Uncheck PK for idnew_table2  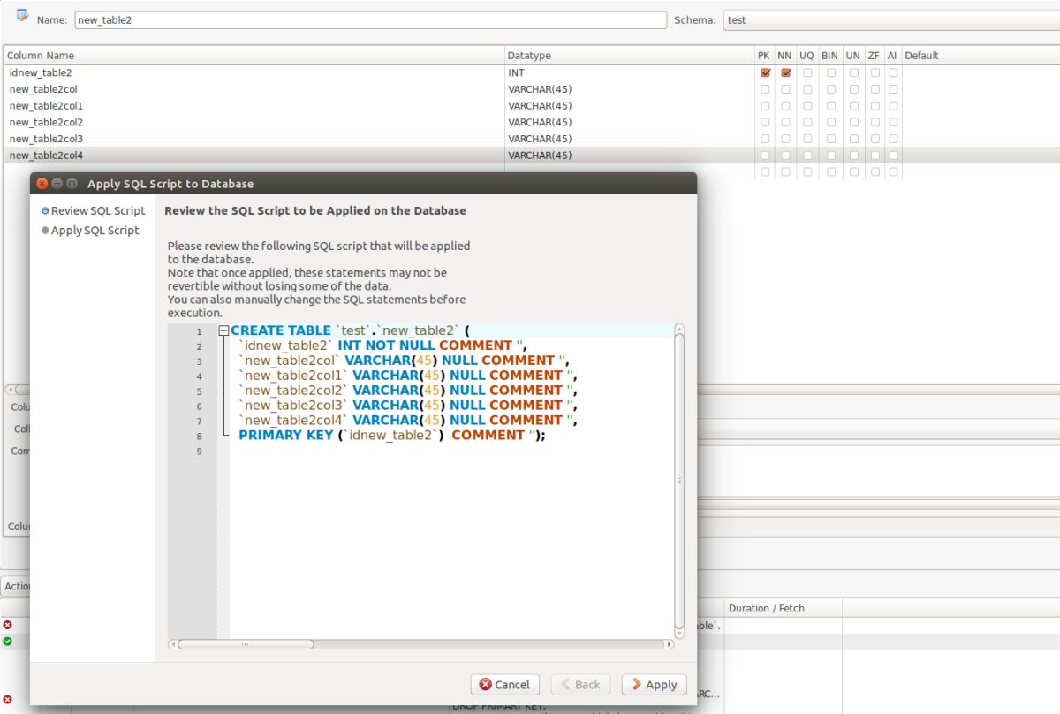point(765,72)
